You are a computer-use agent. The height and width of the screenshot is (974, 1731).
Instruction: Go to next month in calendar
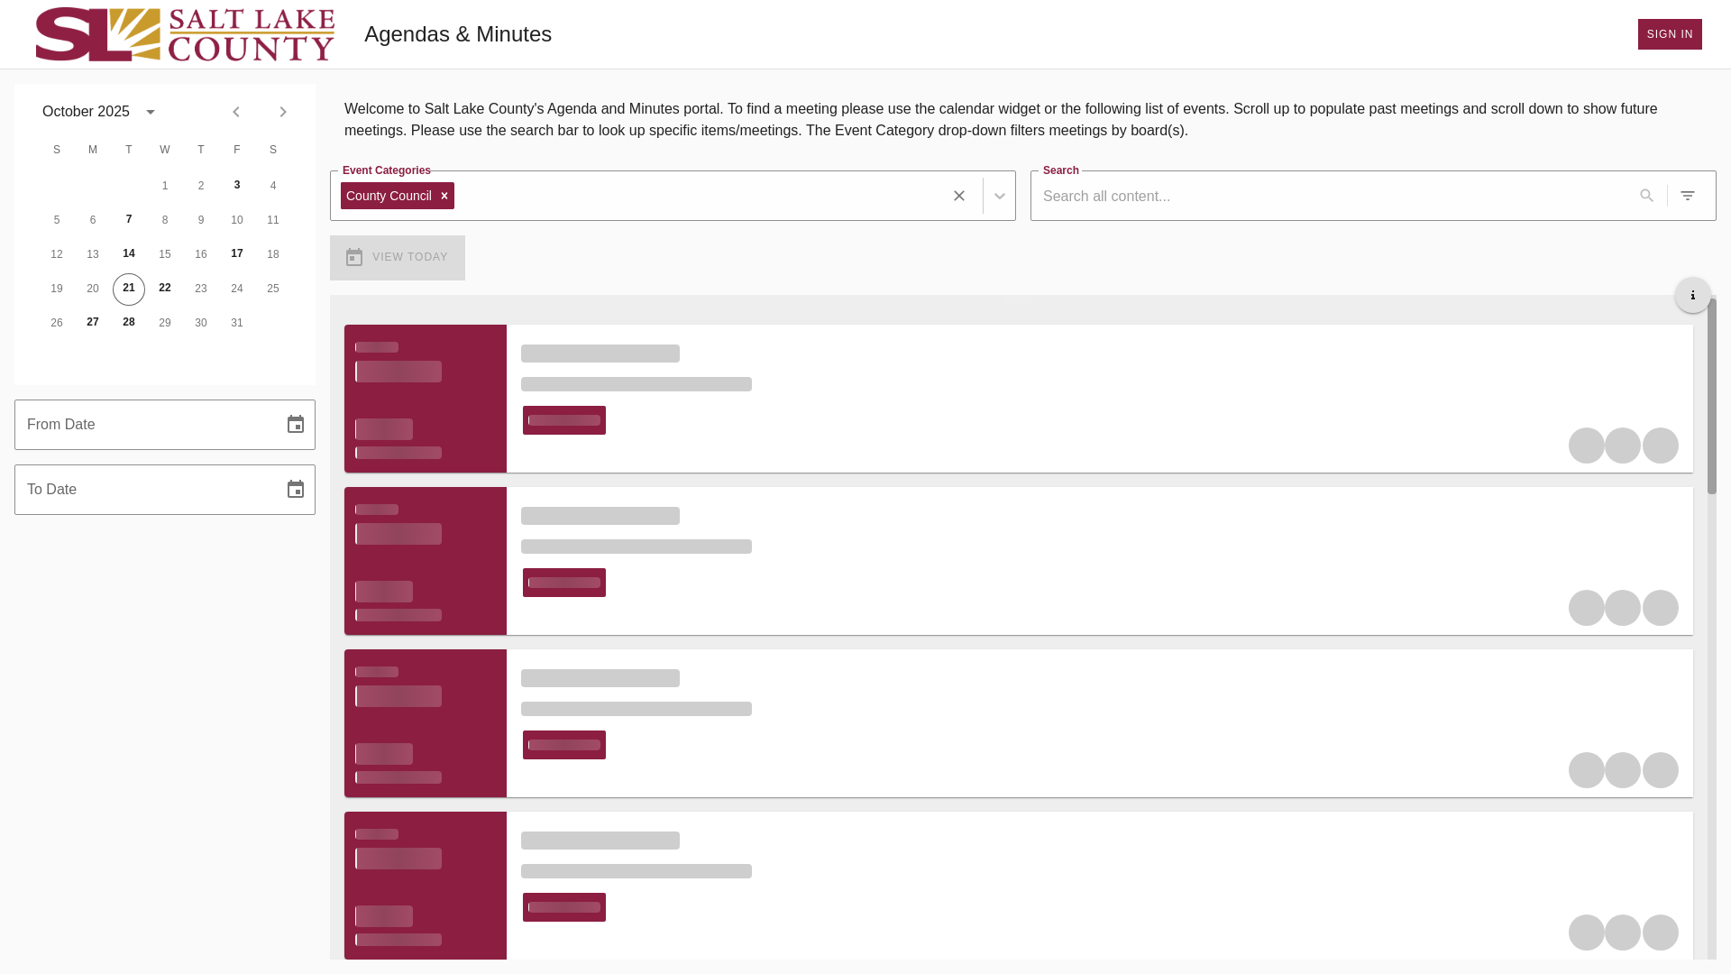click(x=283, y=112)
